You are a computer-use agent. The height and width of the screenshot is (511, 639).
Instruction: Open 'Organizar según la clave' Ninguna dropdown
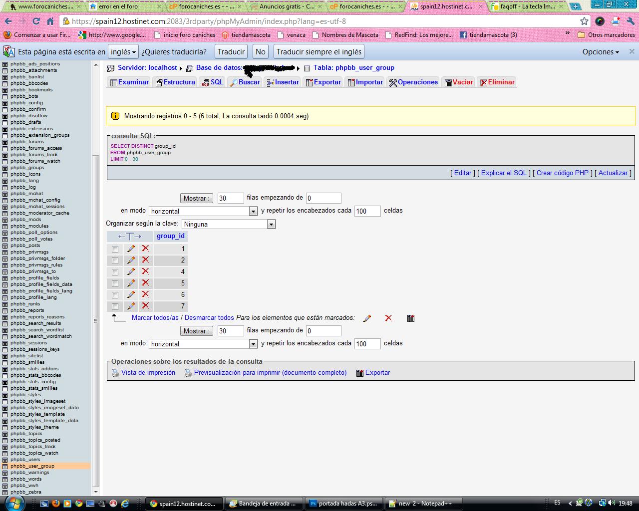[229, 224]
